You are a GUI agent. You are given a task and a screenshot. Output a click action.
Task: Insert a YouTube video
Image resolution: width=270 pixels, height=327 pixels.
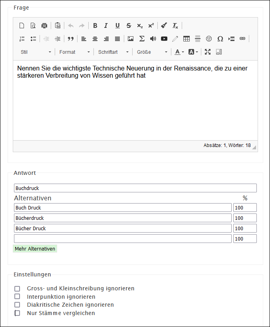point(164,39)
